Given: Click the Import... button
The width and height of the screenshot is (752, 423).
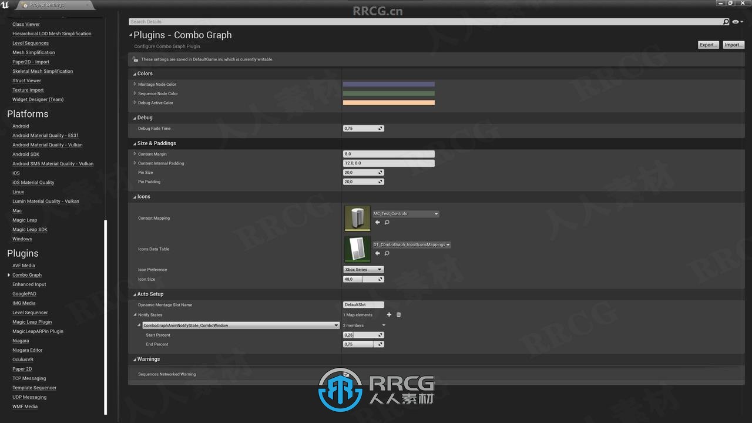Looking at the screenshot, I should (733, 45).
